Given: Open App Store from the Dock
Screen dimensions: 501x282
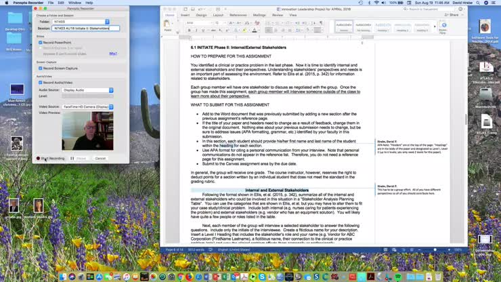Looking at the screenshot, I should pyautogui.click(x=99, y=277).
